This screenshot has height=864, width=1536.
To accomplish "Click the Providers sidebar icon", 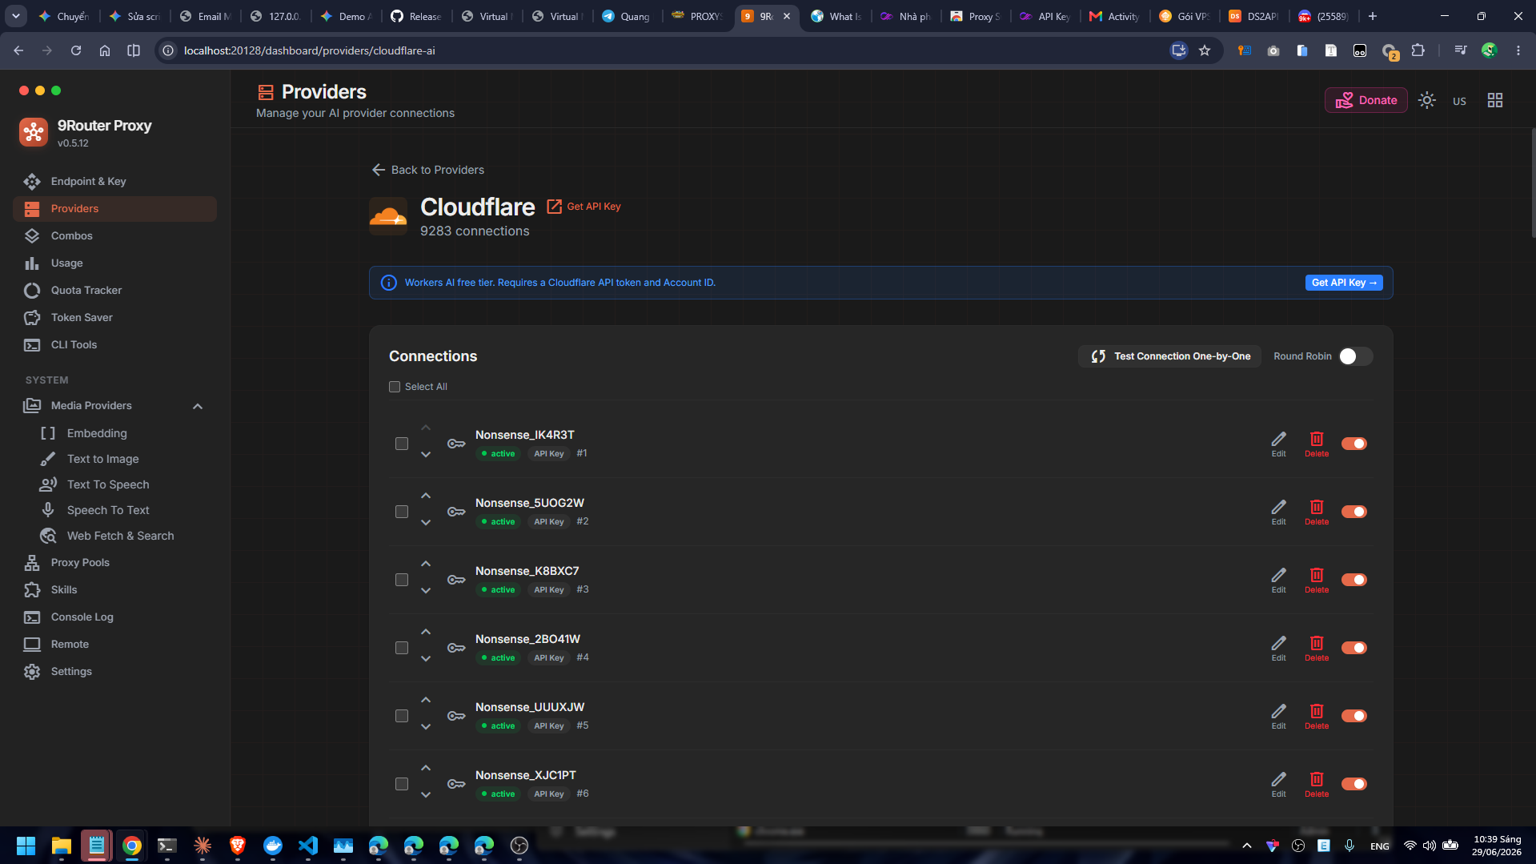I will coord(32,209).
